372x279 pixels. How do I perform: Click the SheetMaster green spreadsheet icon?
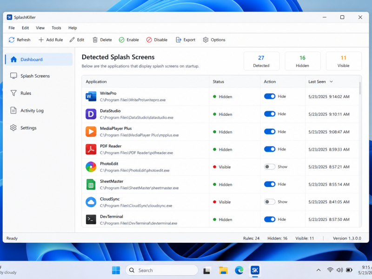(91, 184)
